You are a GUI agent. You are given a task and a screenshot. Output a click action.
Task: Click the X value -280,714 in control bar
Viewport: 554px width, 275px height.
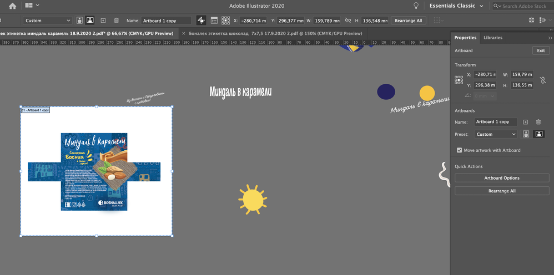point(253,21)
